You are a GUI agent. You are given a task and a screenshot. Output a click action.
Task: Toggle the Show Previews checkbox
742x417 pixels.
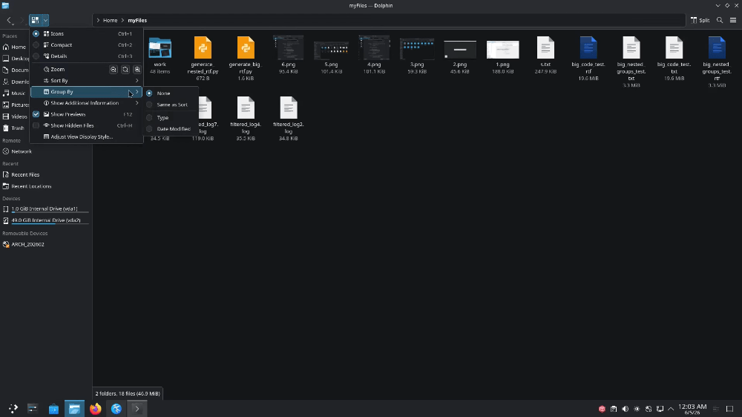[36, 114]
